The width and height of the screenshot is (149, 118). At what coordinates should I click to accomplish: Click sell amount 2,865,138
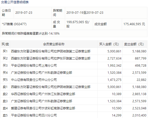point(139,94)
